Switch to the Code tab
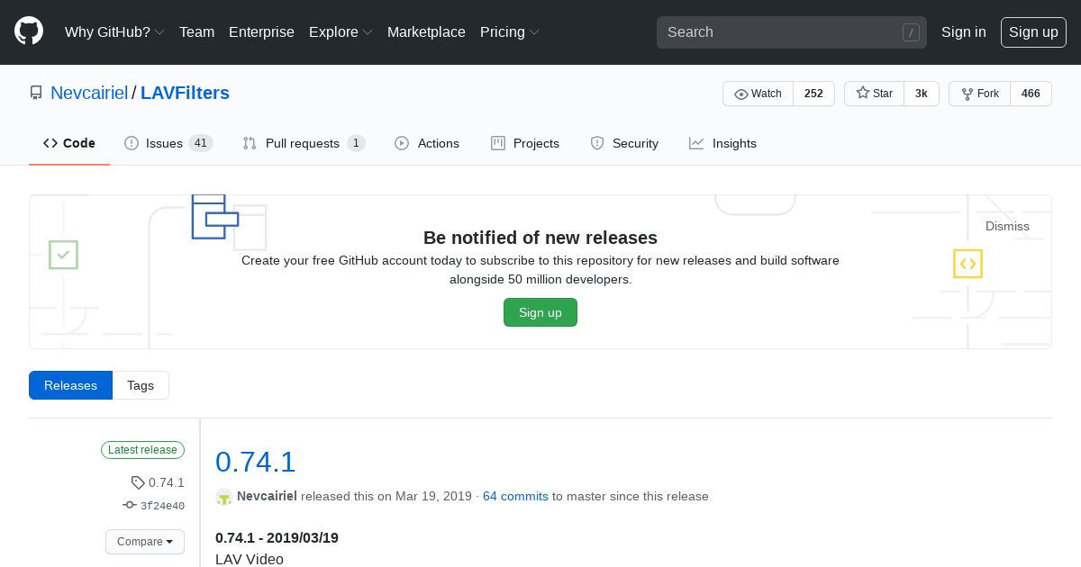The image size is (1081, 567). [69, 143]
